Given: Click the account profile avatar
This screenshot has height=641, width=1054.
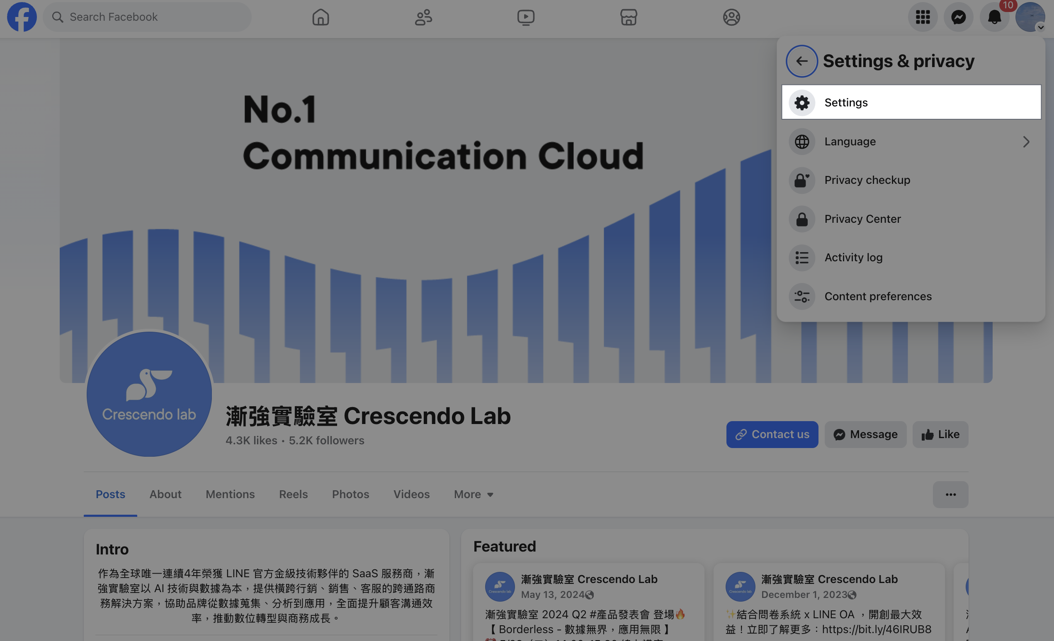Looking at the screenshot, I should [1030, 17].
